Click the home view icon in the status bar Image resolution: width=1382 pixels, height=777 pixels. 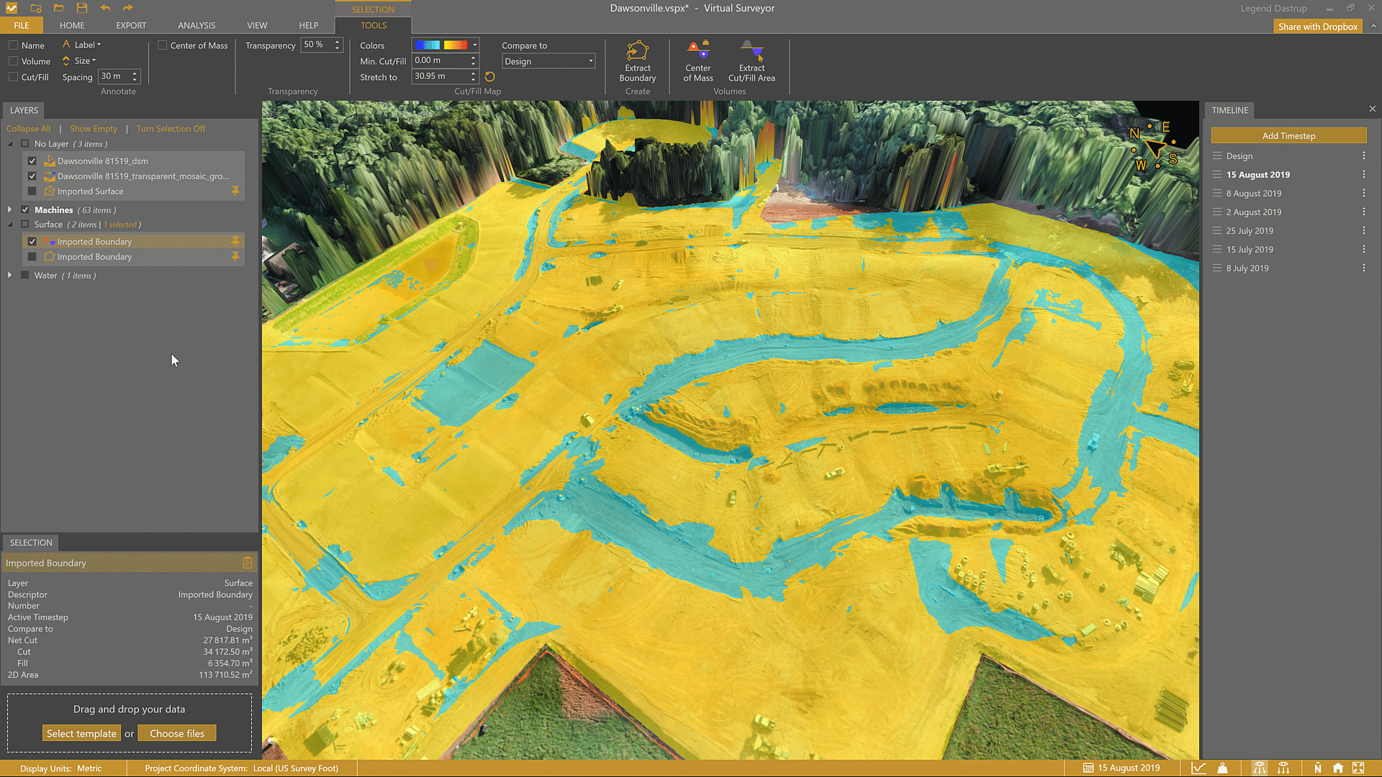tap(1337, 768)
